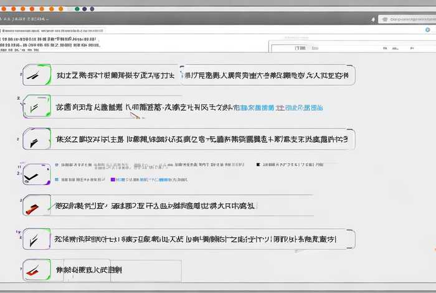Click the purple square in the fourth row
This screenshot has width=436, height=293.
click(113, 179)
